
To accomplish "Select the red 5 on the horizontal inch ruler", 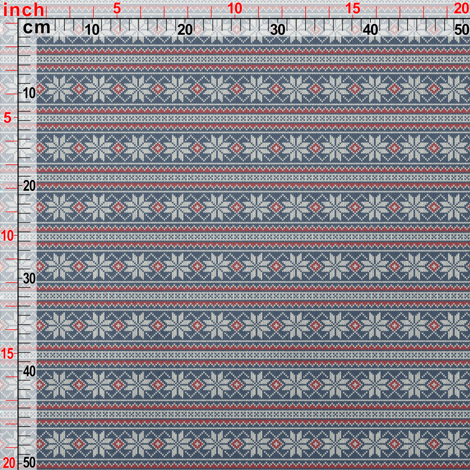I will point(117,8).
